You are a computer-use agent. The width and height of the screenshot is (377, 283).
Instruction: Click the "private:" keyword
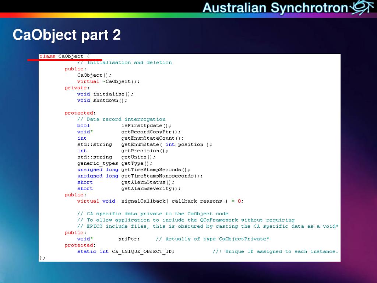click(x=77, y=88)
